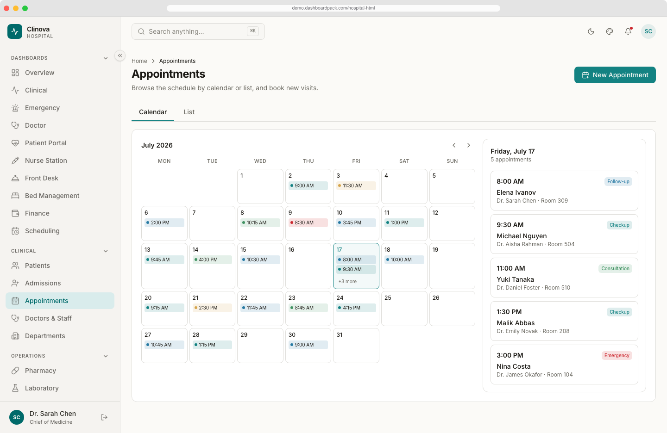Click the 8:30 AM event on July 9
This screenshot has width=667, height=433.
point(308,223)
